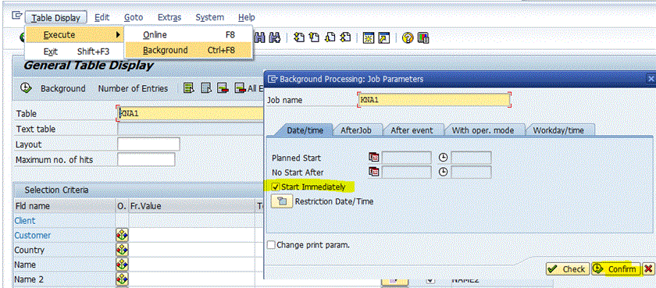This screenshot has width=656, height=288.
Task: Click the Background toolbar label
Action: pos(62,89)
